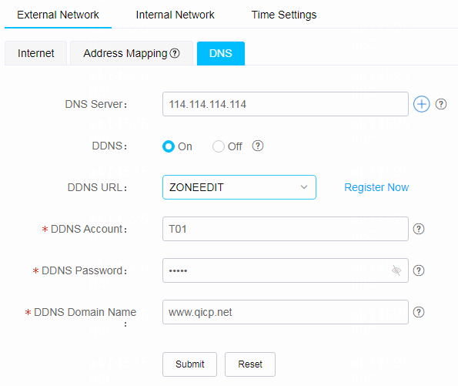This screenshot has height=386, width=458.
Task: Focus the DDNS Domain Name field
Action: click(286, 312)
